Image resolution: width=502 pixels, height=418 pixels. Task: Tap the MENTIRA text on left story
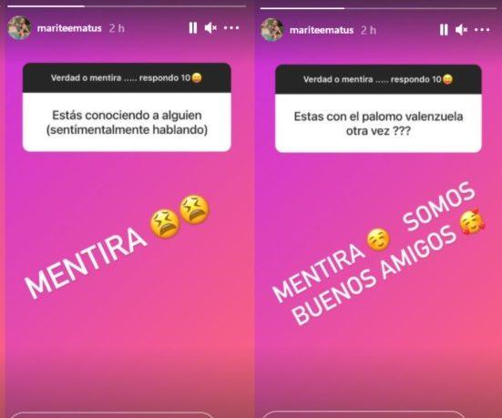coord(86,263)
